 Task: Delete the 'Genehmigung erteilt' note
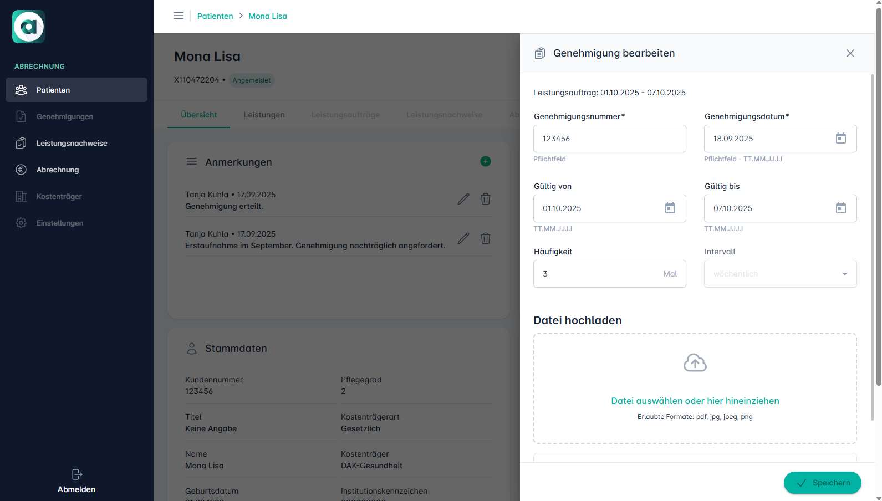485,199
